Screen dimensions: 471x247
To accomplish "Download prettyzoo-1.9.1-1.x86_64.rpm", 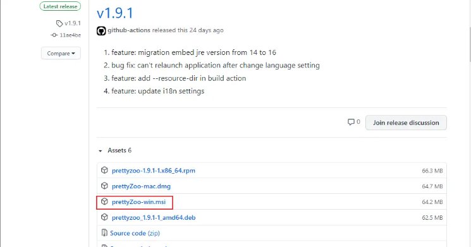I will tap(154, 171).
